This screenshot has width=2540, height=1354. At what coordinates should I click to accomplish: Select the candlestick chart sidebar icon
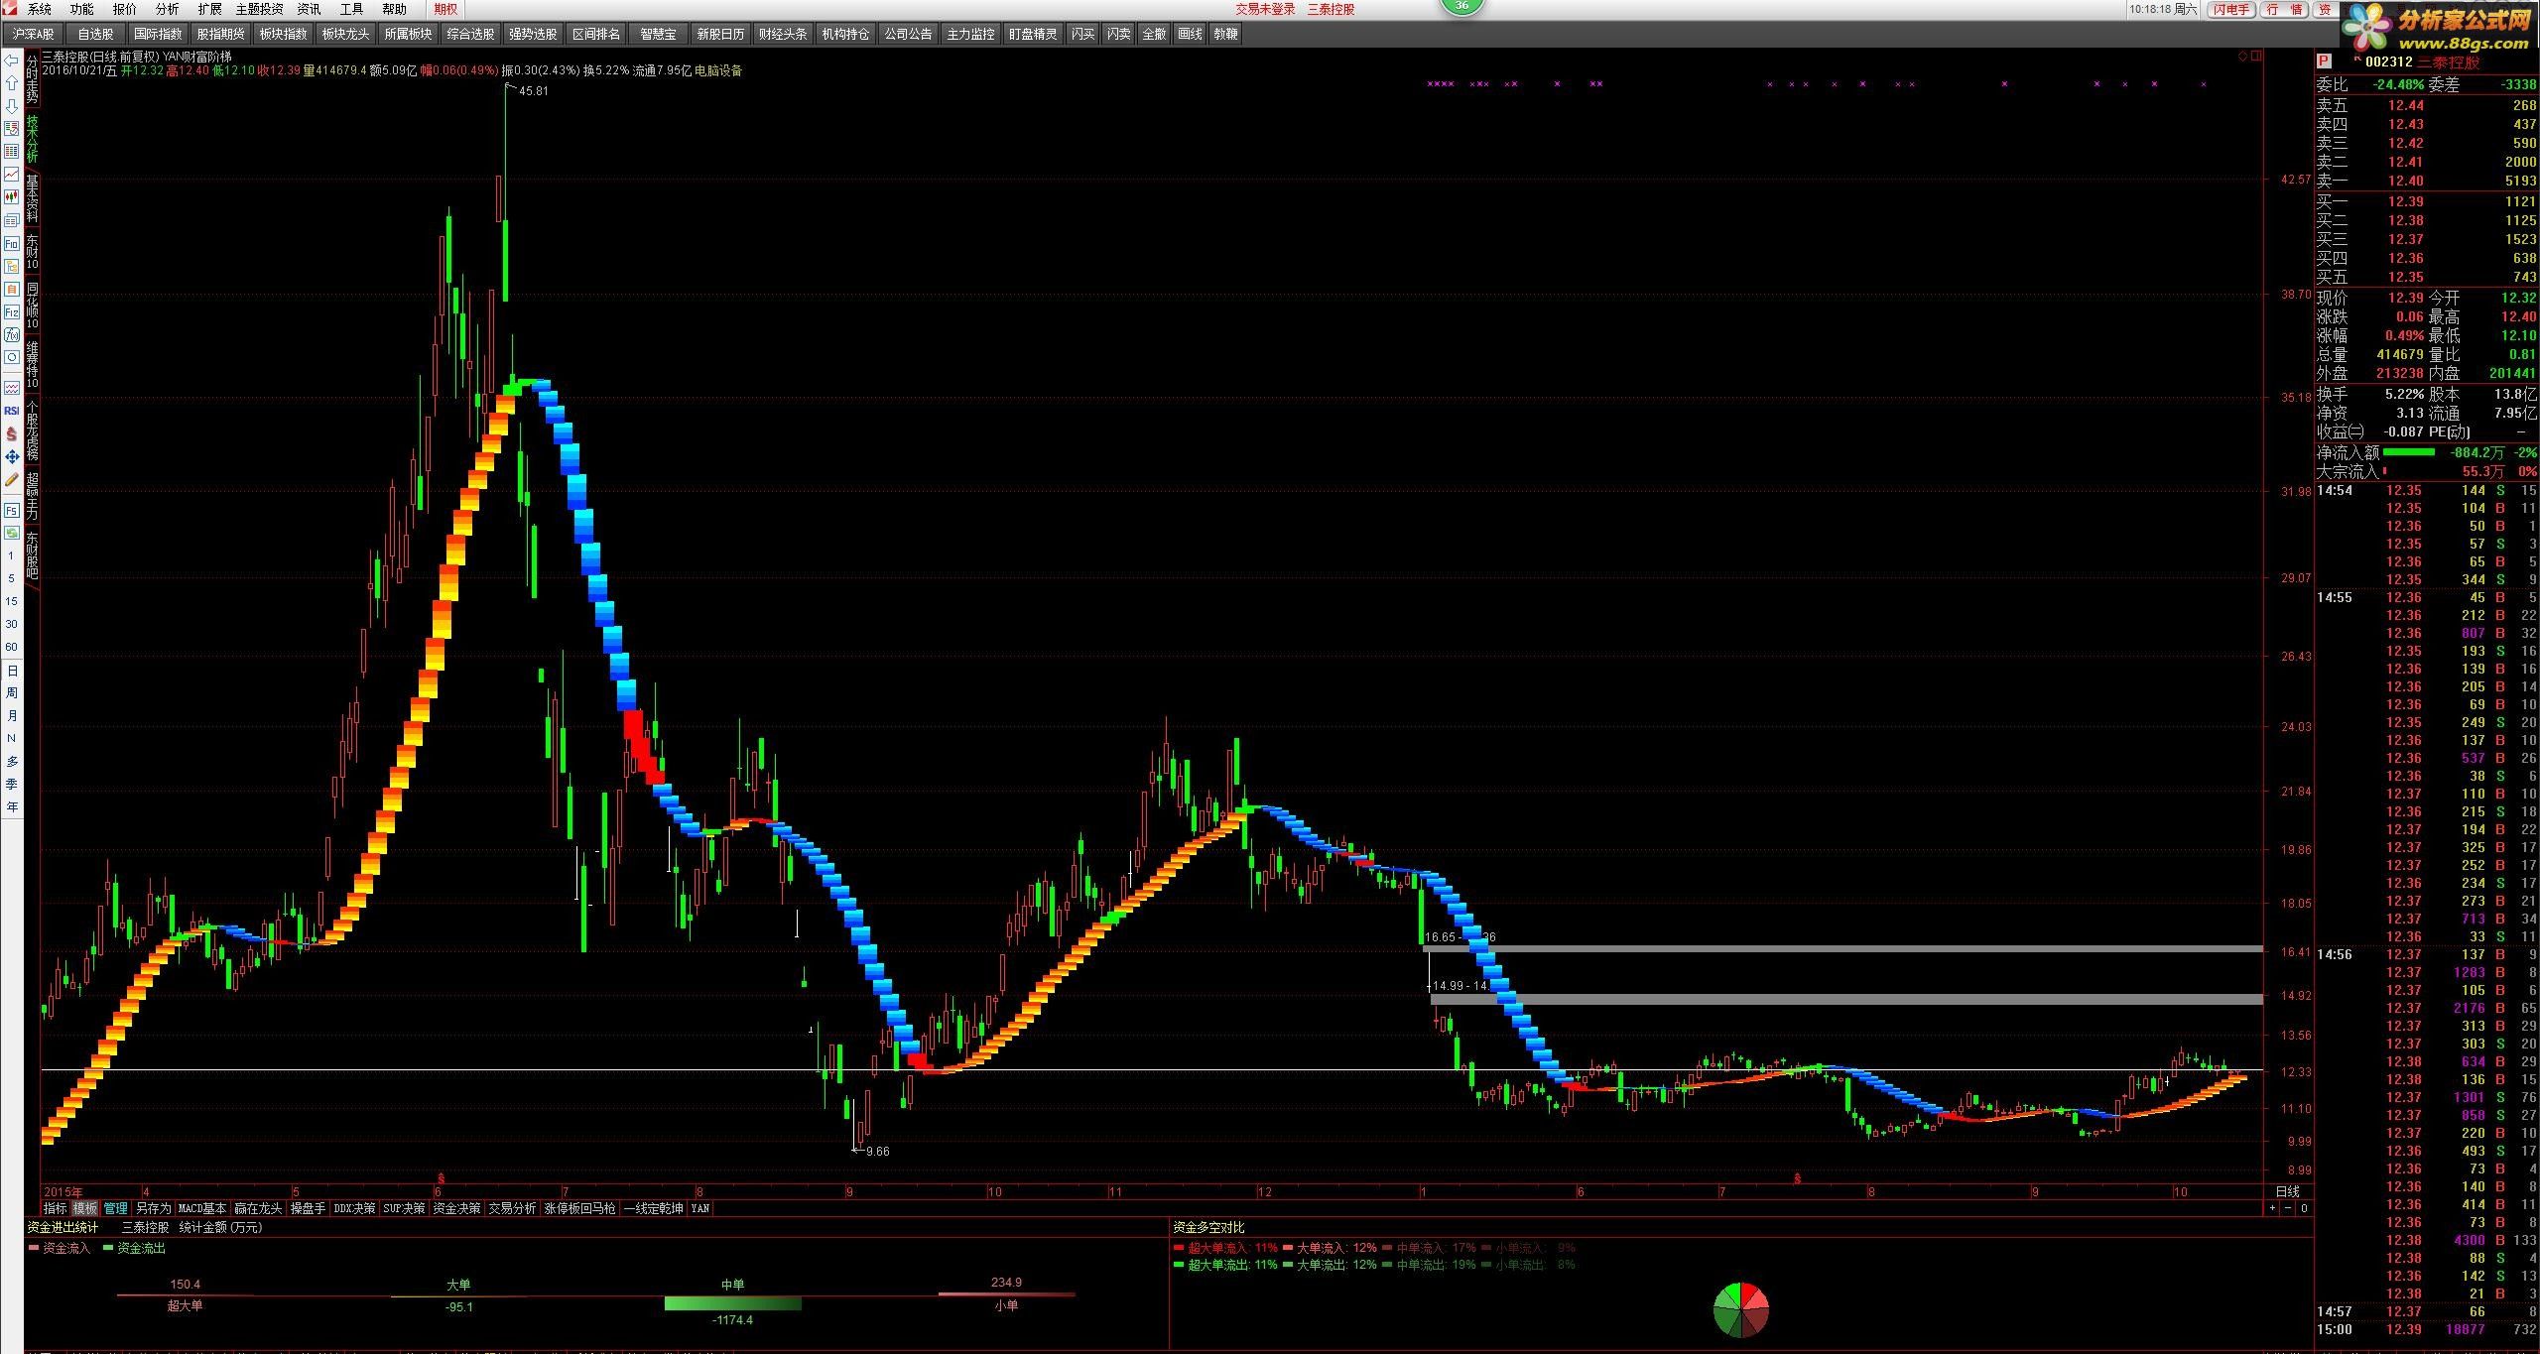pos(12,197)
